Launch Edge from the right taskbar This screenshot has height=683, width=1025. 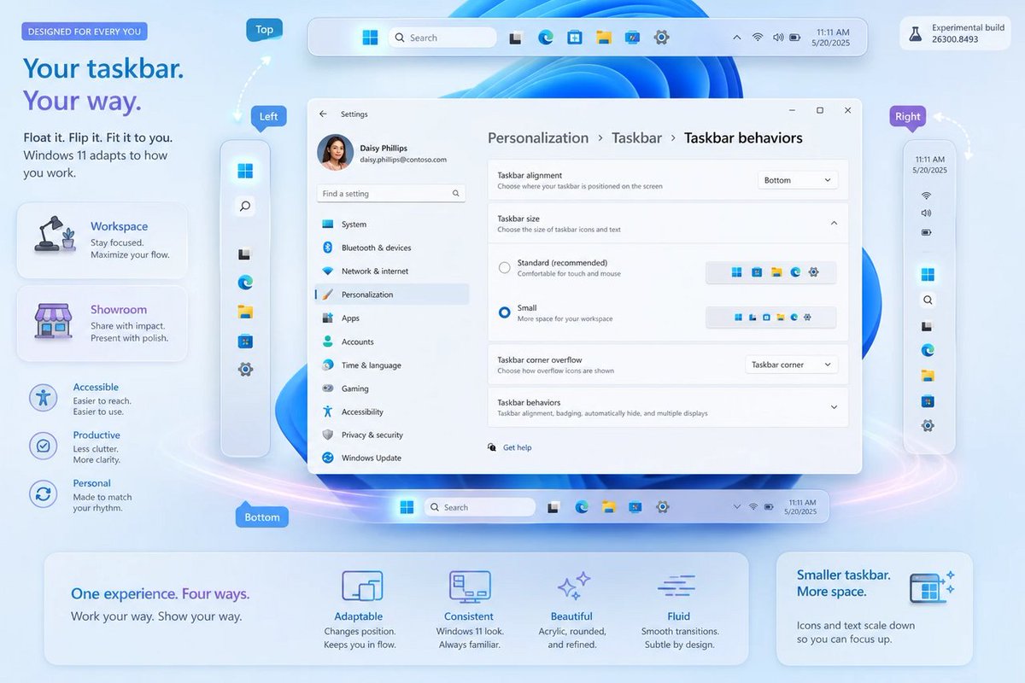click(928, 349)
